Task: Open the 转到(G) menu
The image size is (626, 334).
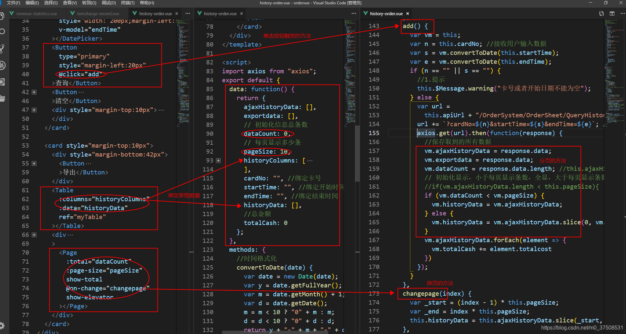Action: coord(89,3)
